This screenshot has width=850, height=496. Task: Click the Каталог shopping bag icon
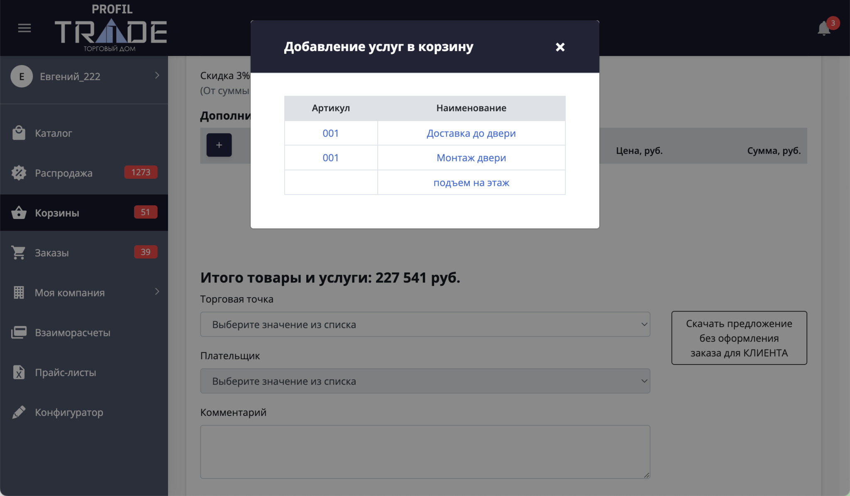(19, 133)
